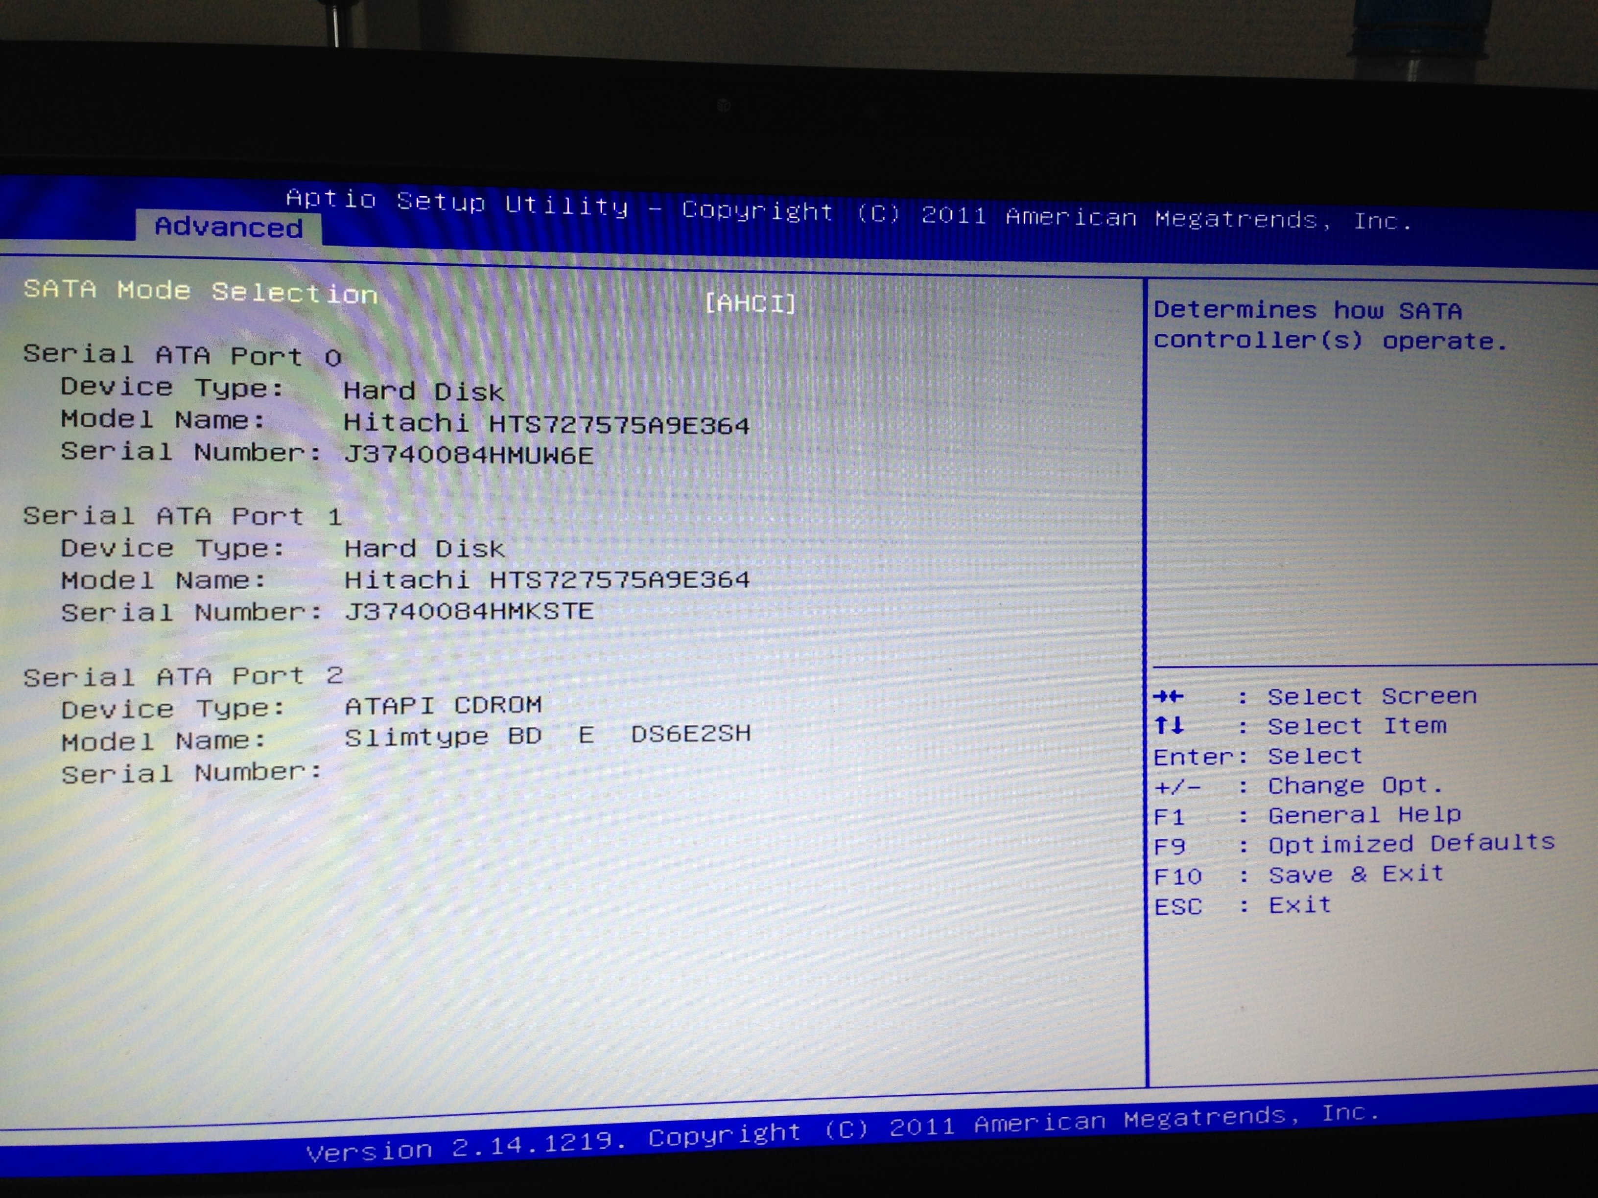Screen dimensions: 1598x1198
Task: Open the SATA Mode [AHCI] option
Action: click(x=750, y=302)
